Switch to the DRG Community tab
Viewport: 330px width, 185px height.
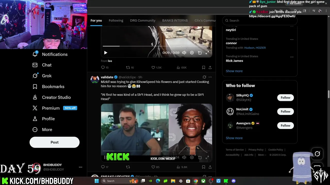pos(143,21)
